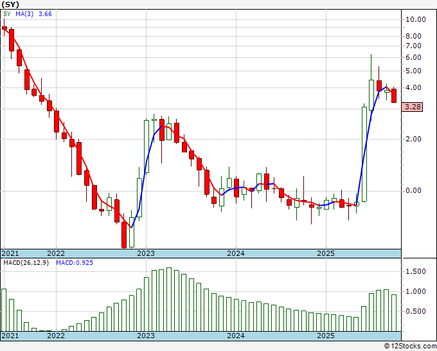This screenshot has height=351, width=437.
Task: Open the 12Stocks.com watermark link
Action: point(408,346)
